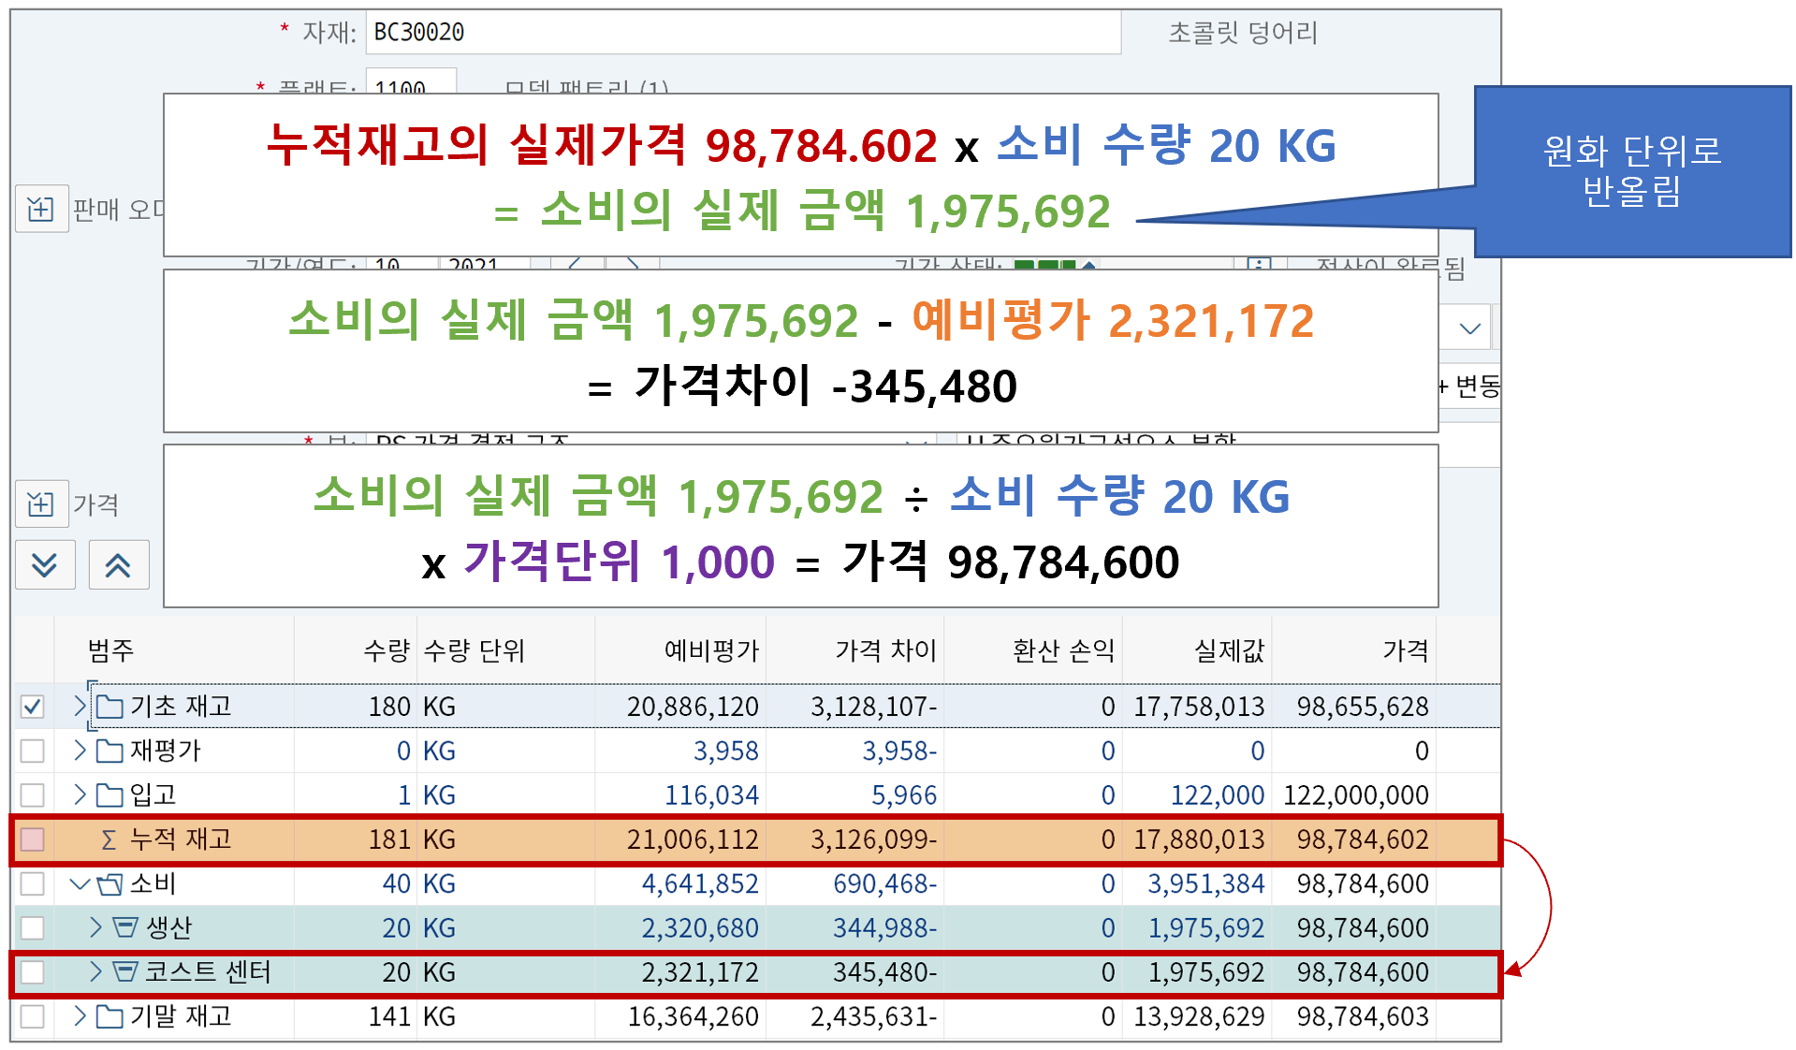Click the 소비 실제값 3,951,384
Viewport: 1796px width, 1050px height.
1206,883
